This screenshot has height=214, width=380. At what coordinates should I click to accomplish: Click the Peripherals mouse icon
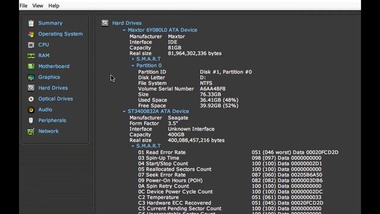[31, 120]
